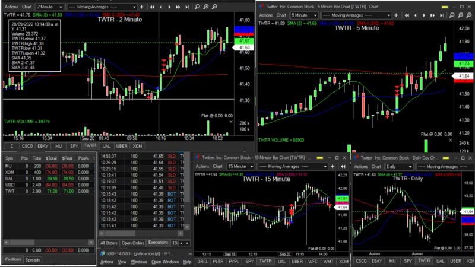
Task: Switch to the Open Orders tab
Action: [132, 243]
